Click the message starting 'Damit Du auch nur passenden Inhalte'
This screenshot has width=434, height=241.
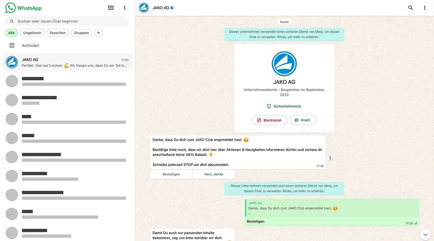[x=192, y=235]
